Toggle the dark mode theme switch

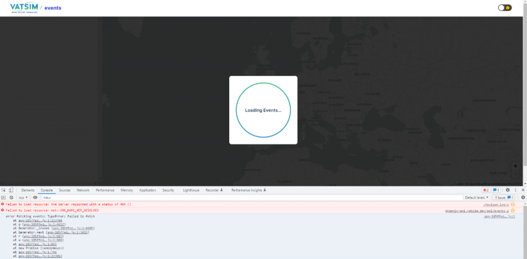pyautogui.click(x=504, y=8)
